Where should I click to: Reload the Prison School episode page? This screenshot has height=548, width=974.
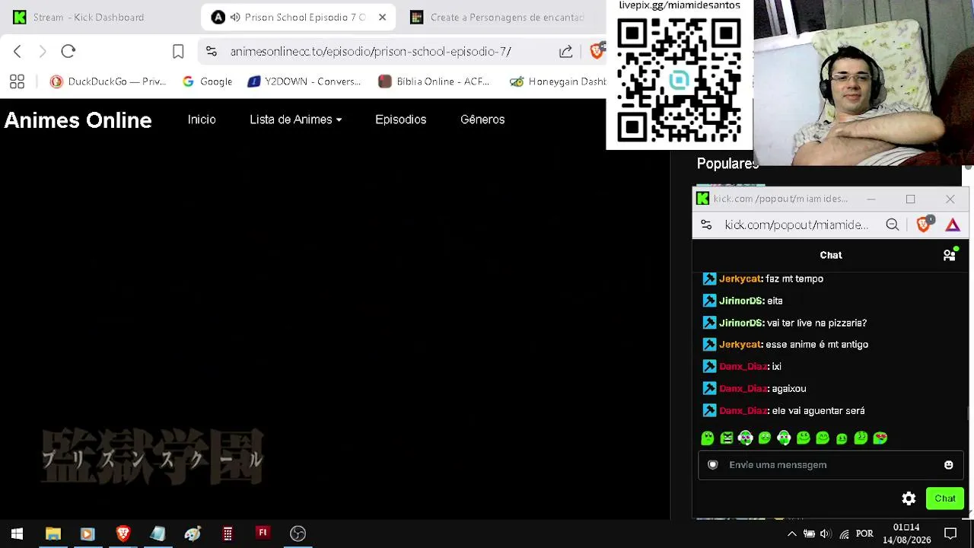pyautogui.click(x=68, y=51)
